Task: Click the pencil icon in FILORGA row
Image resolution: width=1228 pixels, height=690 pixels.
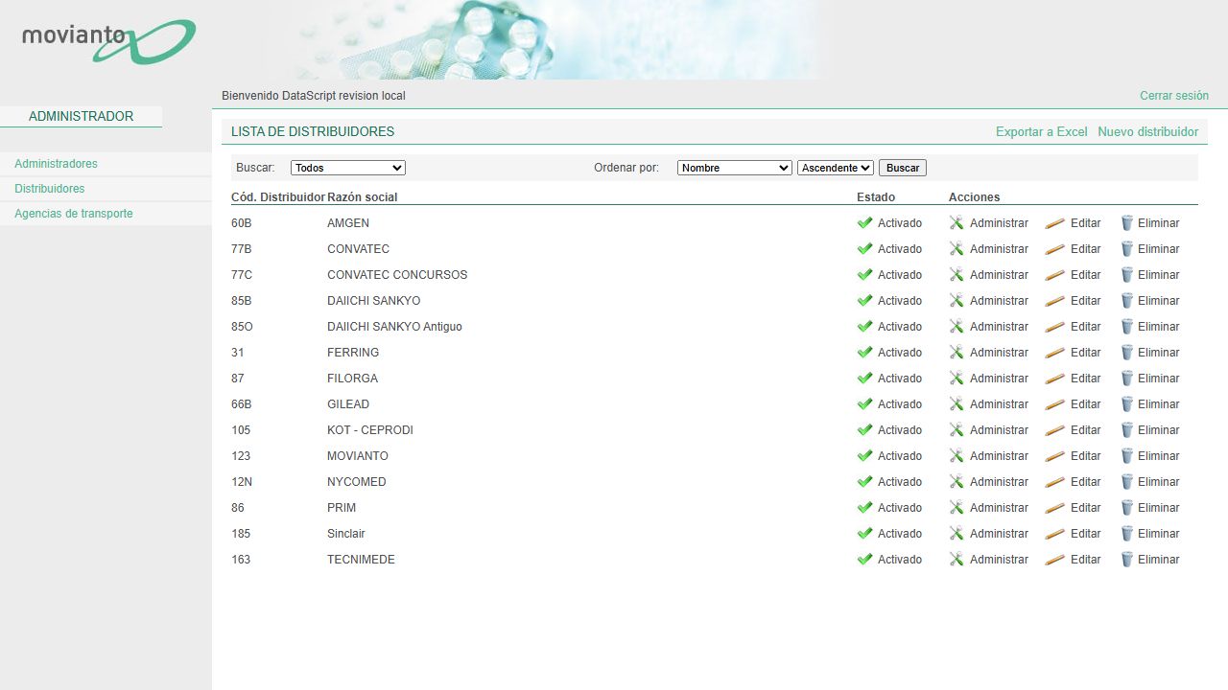Action: tap(1054, 379)
